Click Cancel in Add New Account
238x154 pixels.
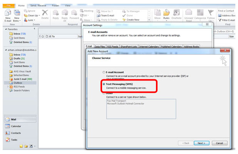tap(220, 143)
